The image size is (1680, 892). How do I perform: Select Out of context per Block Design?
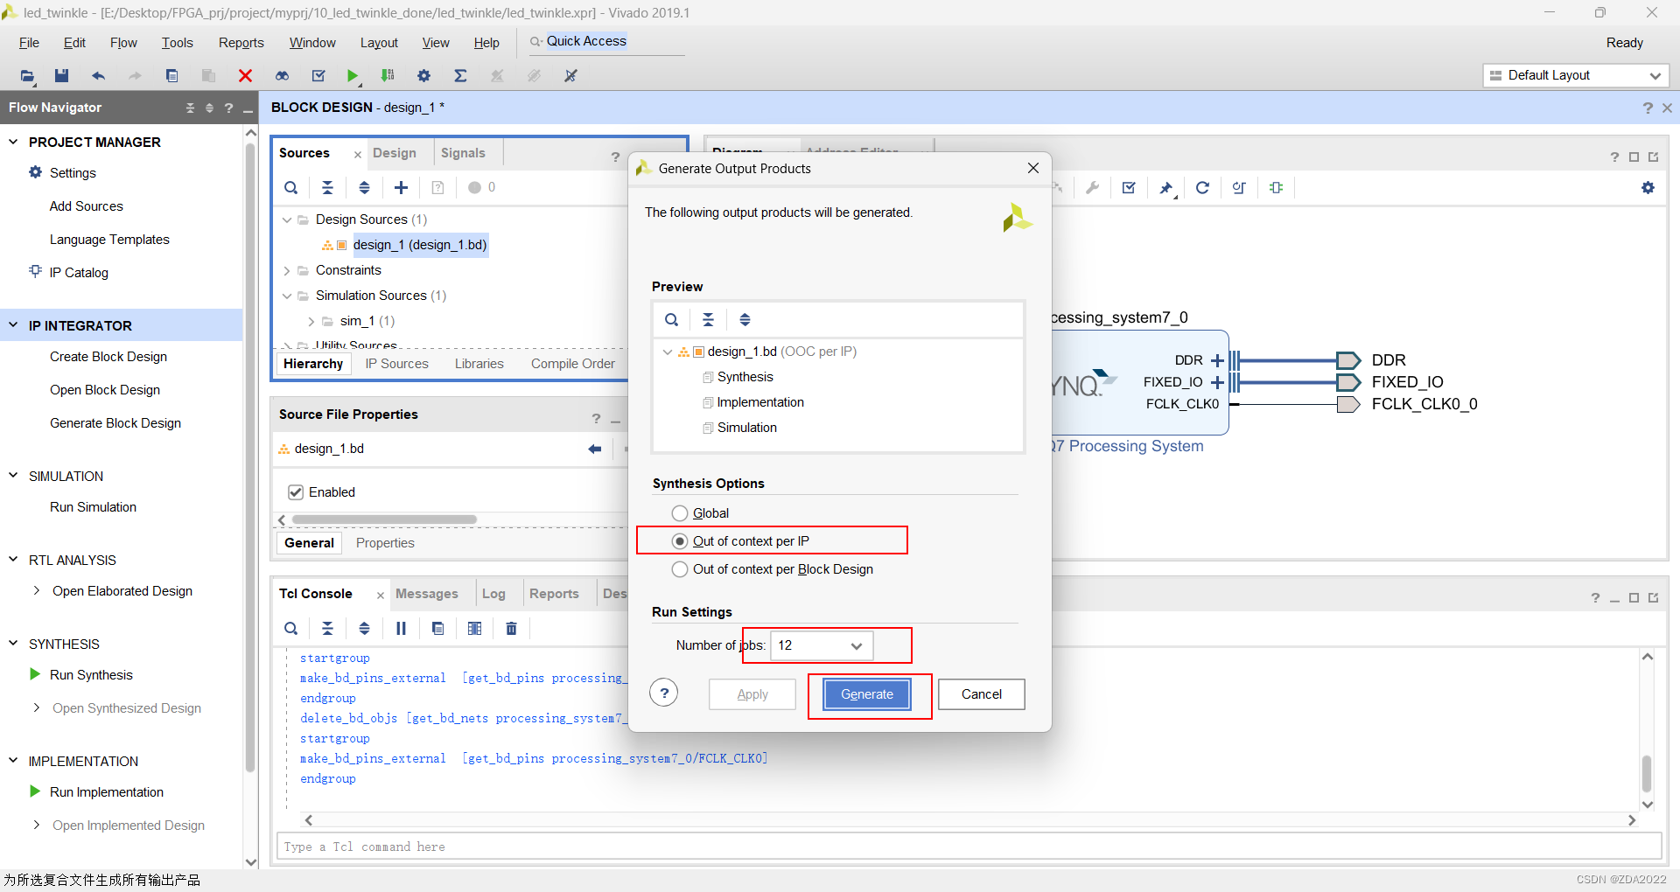(x=680, y=569)
